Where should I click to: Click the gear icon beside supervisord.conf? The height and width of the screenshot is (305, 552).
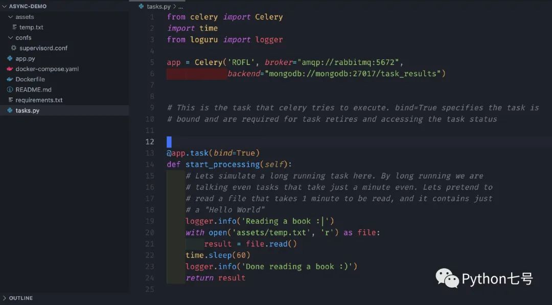coord(14,48)
